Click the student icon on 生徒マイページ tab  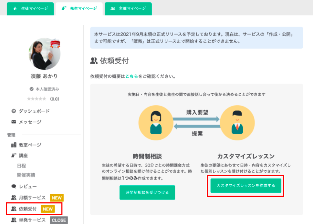pos(15,9)
